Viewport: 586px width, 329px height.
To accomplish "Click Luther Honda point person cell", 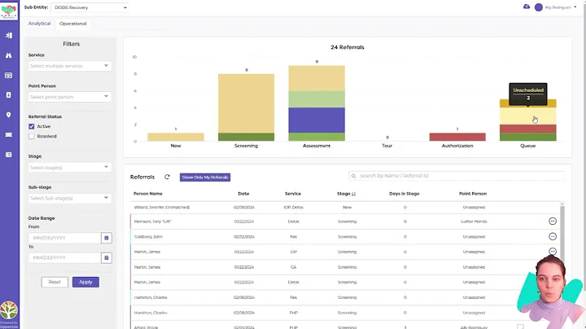I will point(474,222).
